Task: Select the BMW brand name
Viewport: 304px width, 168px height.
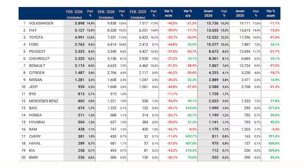Action: [x=33, y=158]
